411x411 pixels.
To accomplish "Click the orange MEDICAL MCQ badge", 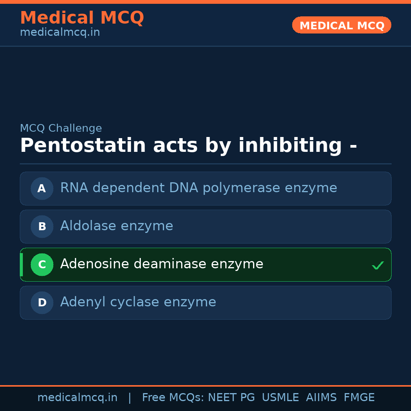I will (342, 25).
